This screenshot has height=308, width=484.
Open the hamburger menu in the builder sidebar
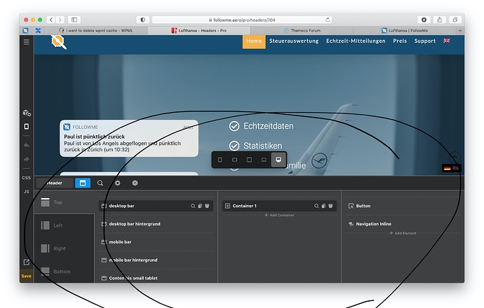click(x=27, y=42)
